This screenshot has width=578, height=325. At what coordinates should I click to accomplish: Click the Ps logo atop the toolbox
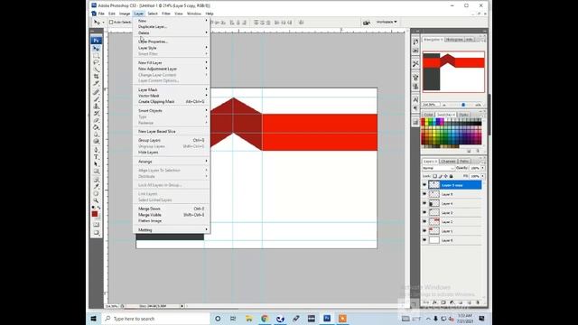coord(97,40)
